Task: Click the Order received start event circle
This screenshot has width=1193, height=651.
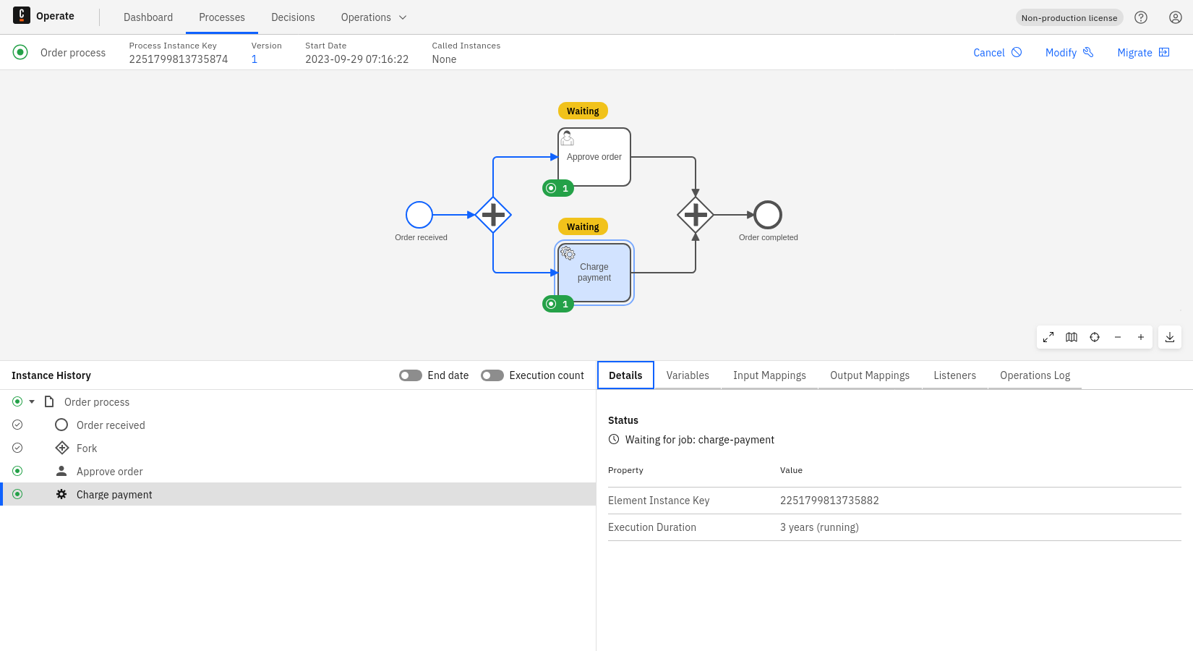Action: (x=419, y=215)
